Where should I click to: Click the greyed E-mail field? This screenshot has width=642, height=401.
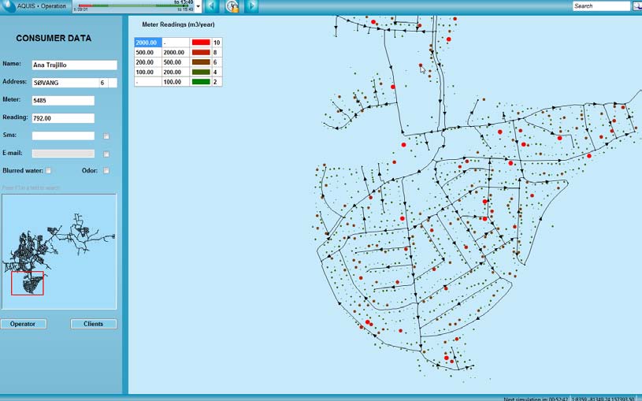[63, 154]
